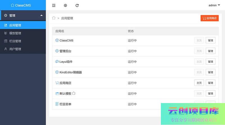Image resolution: width=225 pixels, height=125 pixels.
Task: Click the refresh page icon
Action: point(77,5)
